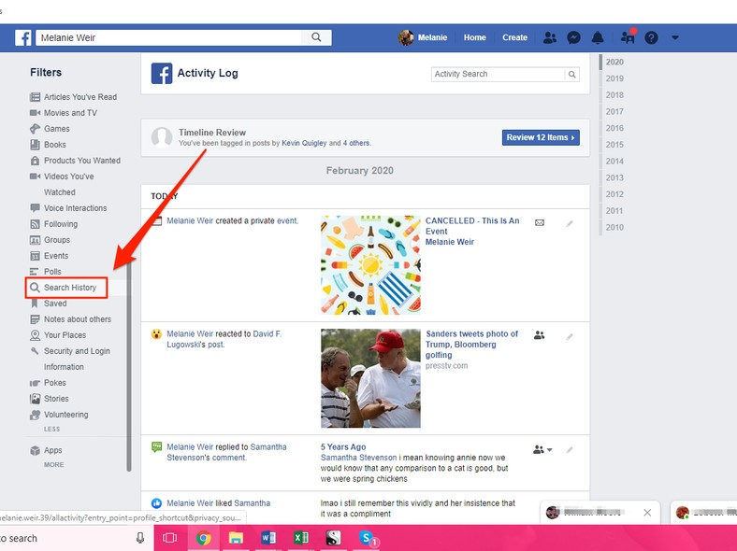Expand more filters with MORE
Viewport: 737px width, 551px height.
tap(53, 465)
